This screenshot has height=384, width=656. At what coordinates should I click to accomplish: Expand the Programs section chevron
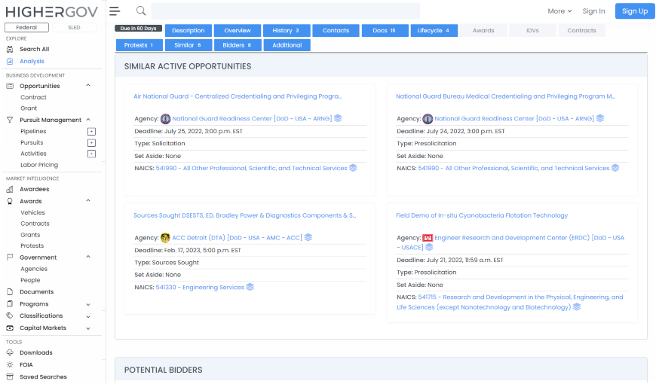pyautogui.click(x=88, y=304)
